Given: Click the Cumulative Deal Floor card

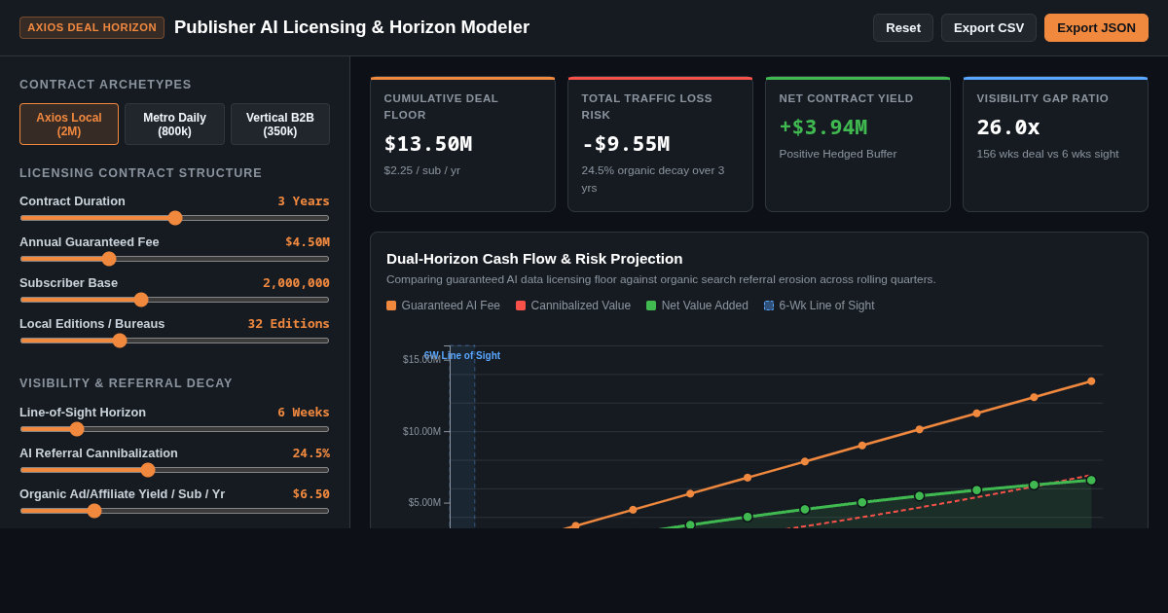Looking at the screenshot, I should point(462,144).
